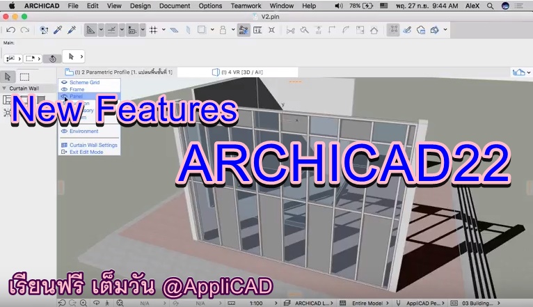Toggle the Guide Lines triangle icon
533x307 pixels.
coord(90,30)
